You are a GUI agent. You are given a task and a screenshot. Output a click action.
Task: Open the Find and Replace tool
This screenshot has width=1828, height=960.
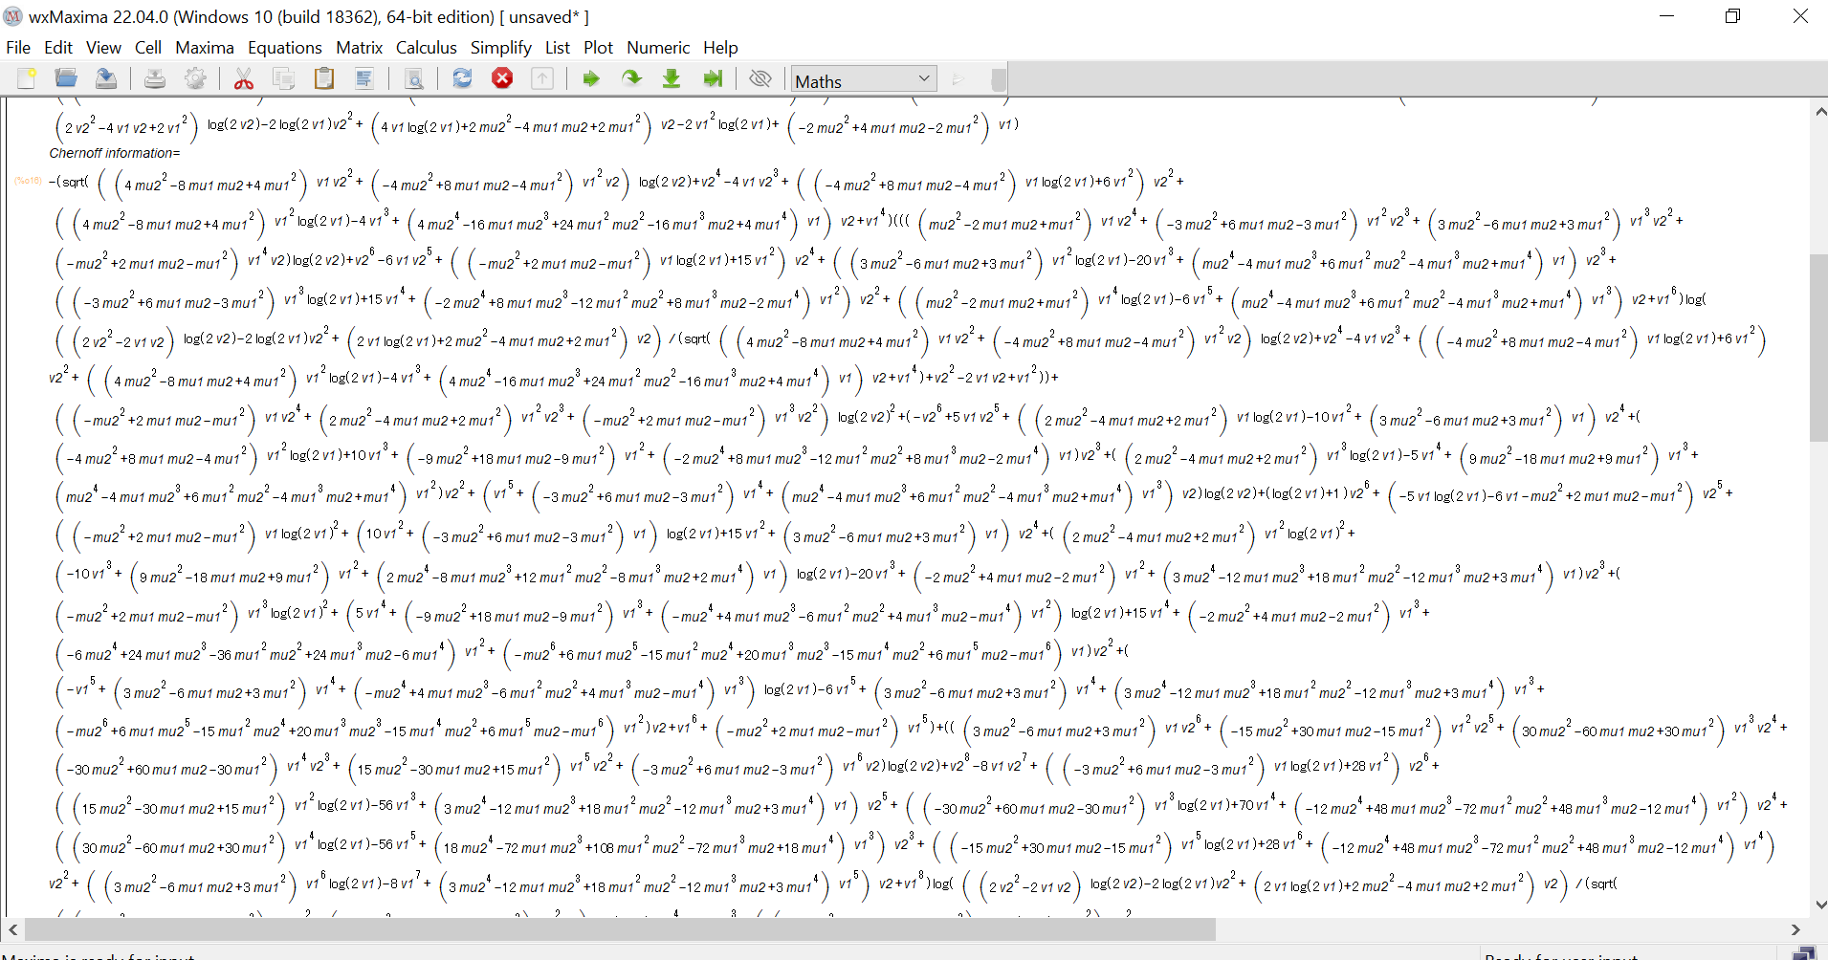(x=413, y=78)
